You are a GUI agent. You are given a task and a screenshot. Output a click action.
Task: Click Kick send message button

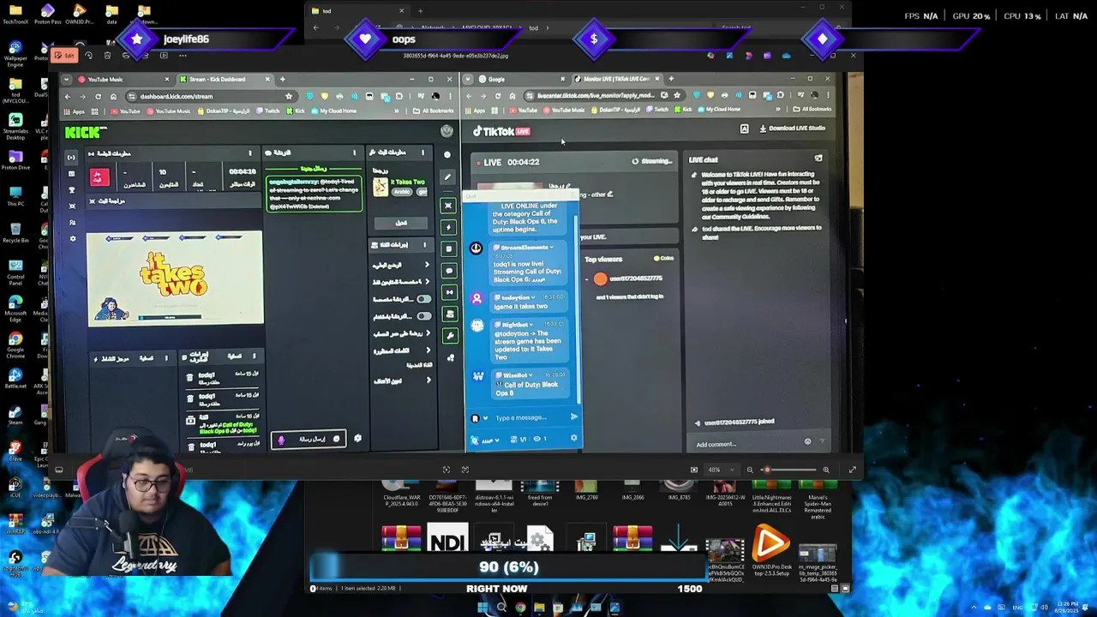tap(309, 439)
